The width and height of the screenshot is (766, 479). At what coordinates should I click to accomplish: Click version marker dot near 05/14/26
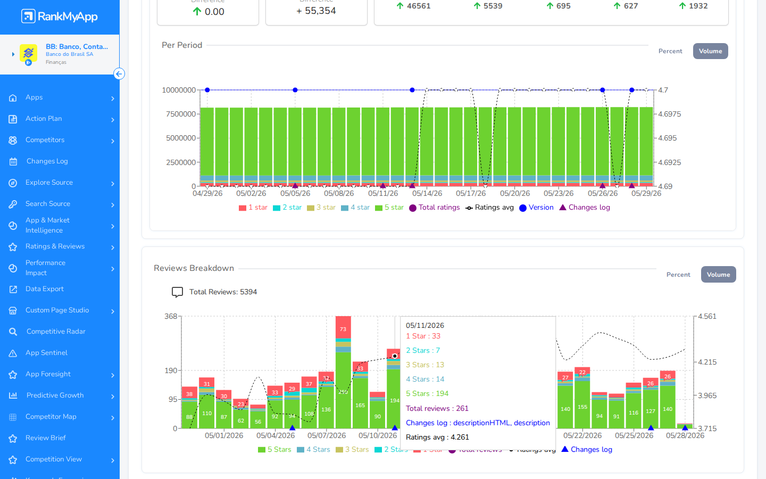[412, 90]
